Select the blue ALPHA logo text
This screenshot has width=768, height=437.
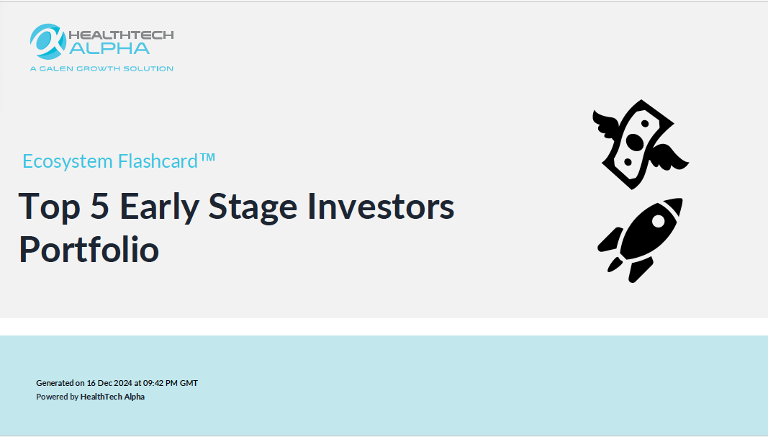109,48
